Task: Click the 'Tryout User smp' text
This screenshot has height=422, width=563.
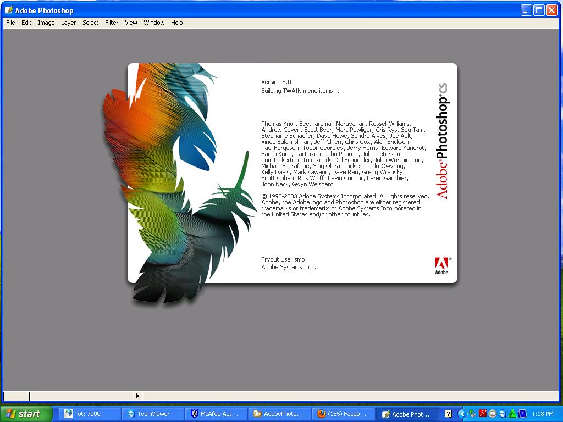Action: (x=283, y=259)
